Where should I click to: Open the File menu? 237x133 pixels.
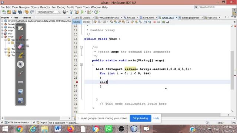coord(3,7)
